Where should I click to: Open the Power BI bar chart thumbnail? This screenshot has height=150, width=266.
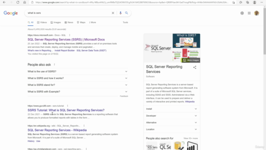(192, 146)
